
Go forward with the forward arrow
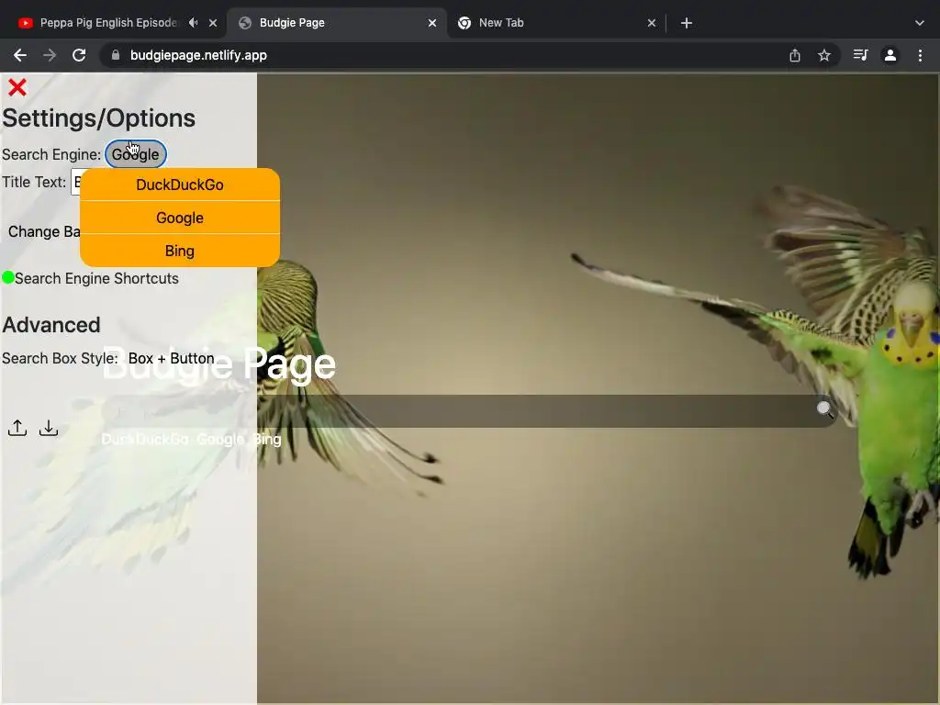(x=50, y=55)
